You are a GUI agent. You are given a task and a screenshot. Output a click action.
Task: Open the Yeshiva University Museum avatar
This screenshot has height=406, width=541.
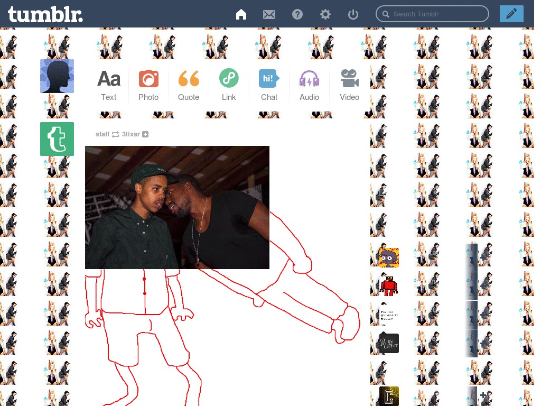click(389, 315)
